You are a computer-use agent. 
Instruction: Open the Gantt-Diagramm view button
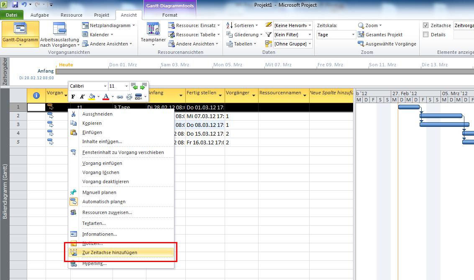point(20,34)
